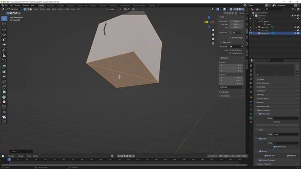Screen dimensions: 301x169
Task: Select the Shrink/Fatten tool
Action: coord(4,112)
